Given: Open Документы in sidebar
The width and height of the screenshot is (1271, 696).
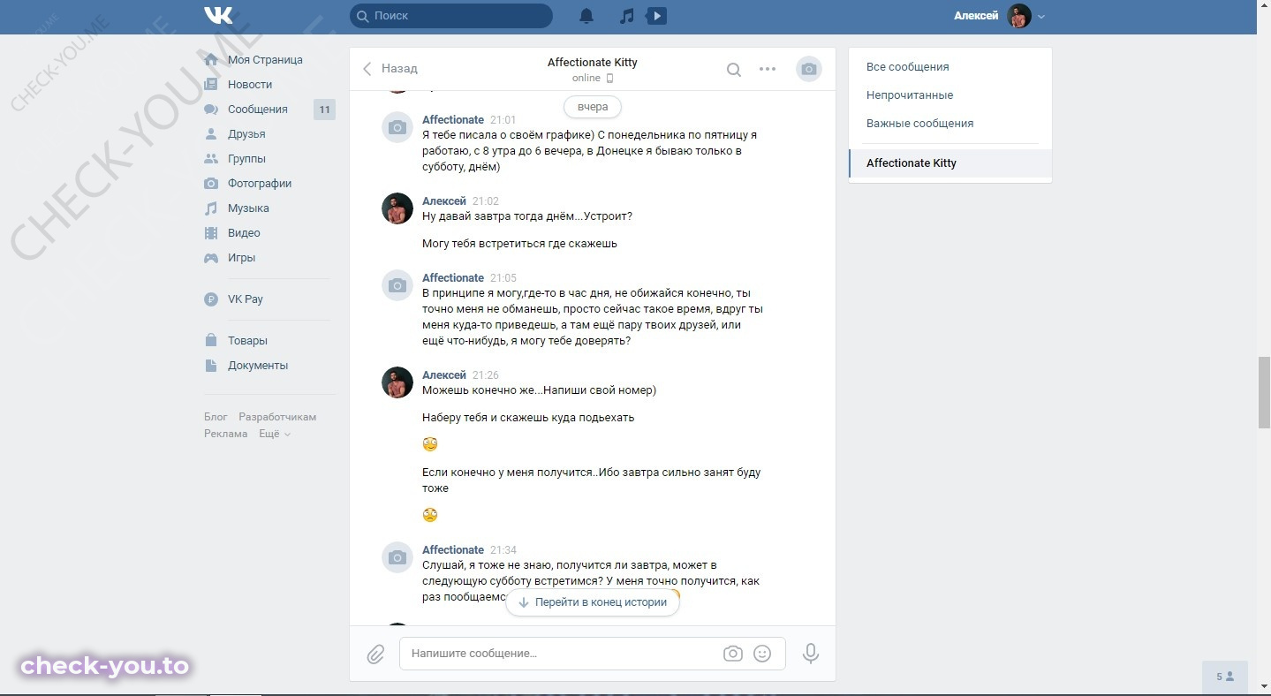Looking at the screenshot, I should 258,366.
